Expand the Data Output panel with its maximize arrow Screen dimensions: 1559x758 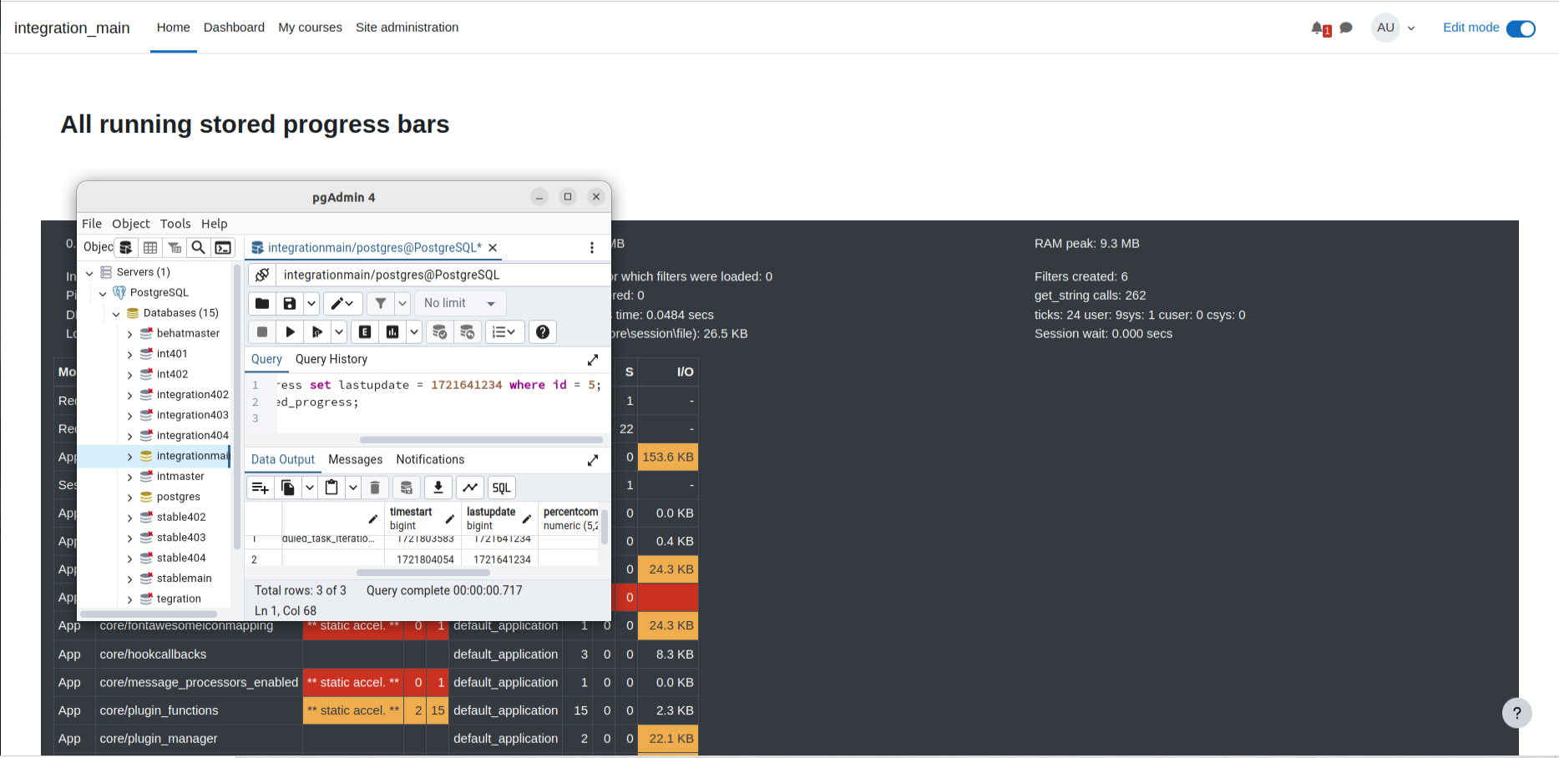click(593, 460)
